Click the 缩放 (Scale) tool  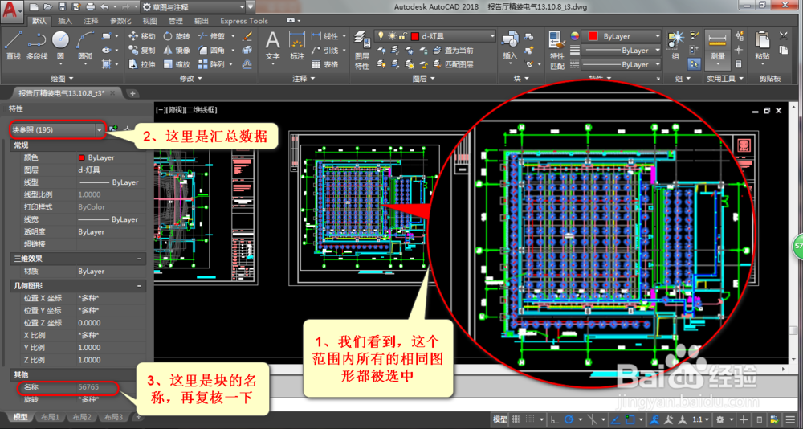177,64
